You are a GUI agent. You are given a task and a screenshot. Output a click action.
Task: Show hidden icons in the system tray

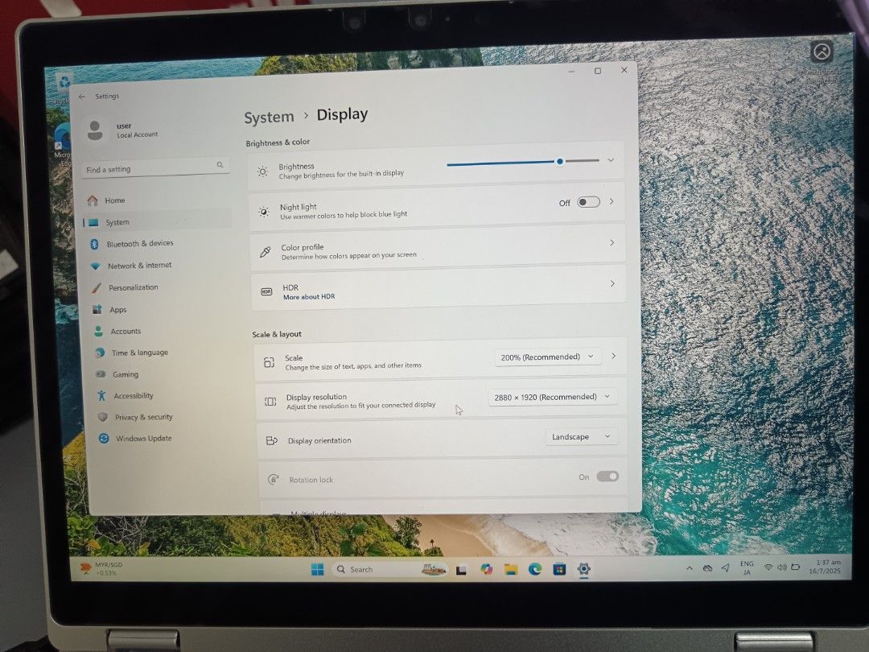(689, 568)
